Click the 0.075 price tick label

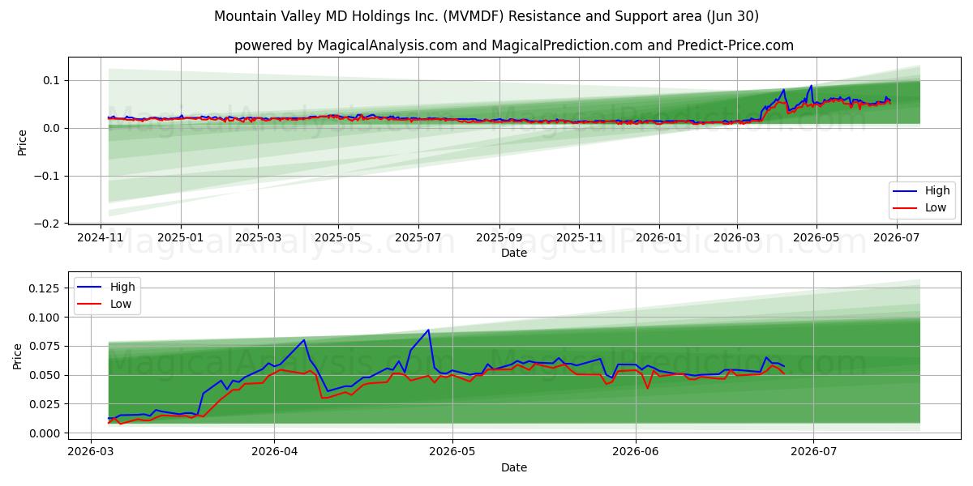coord(45,346)
